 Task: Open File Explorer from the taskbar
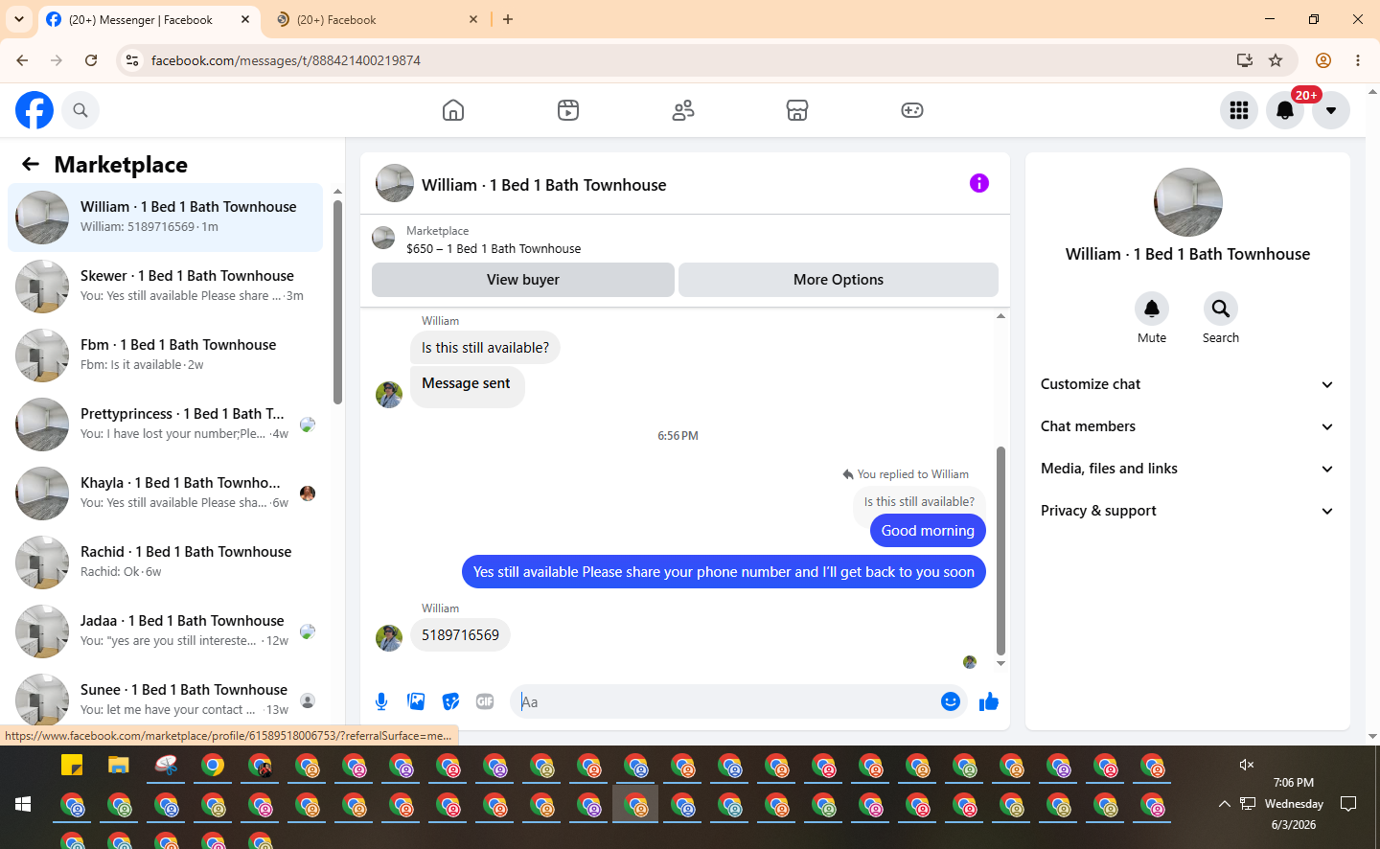point(119,766)
